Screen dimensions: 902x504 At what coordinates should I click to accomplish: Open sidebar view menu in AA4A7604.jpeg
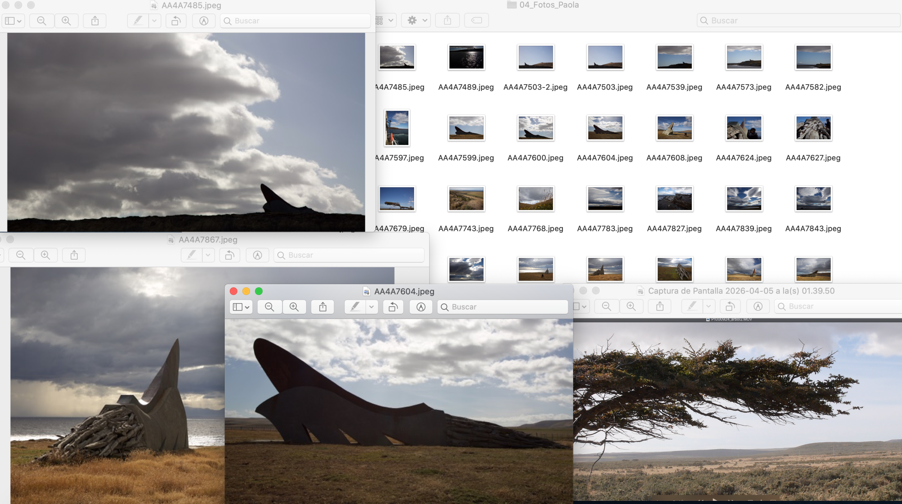tap(241, 307)
